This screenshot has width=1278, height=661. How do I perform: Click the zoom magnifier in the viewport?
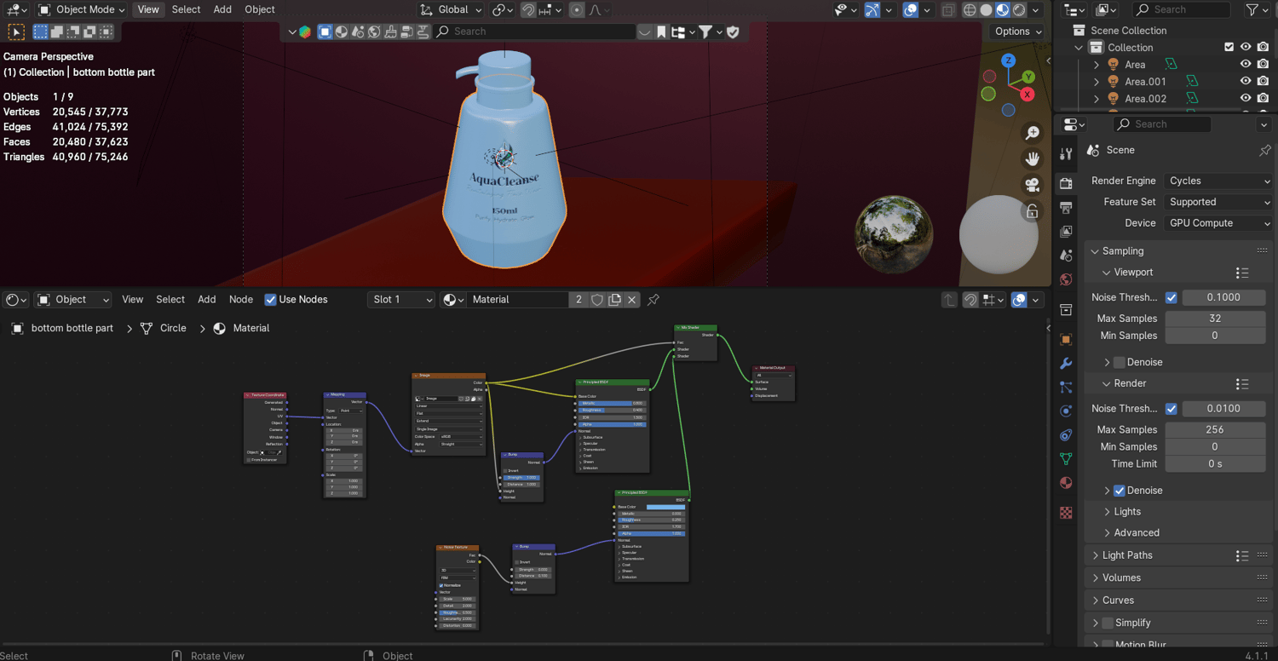click(1032, 133)
